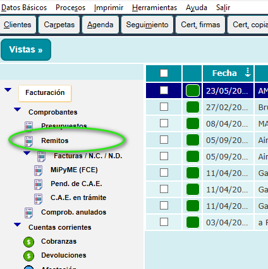Viewport: 268px width, 269px height.
Task: Collapse the Comprobantes tree node
Action: click(18, 109)
